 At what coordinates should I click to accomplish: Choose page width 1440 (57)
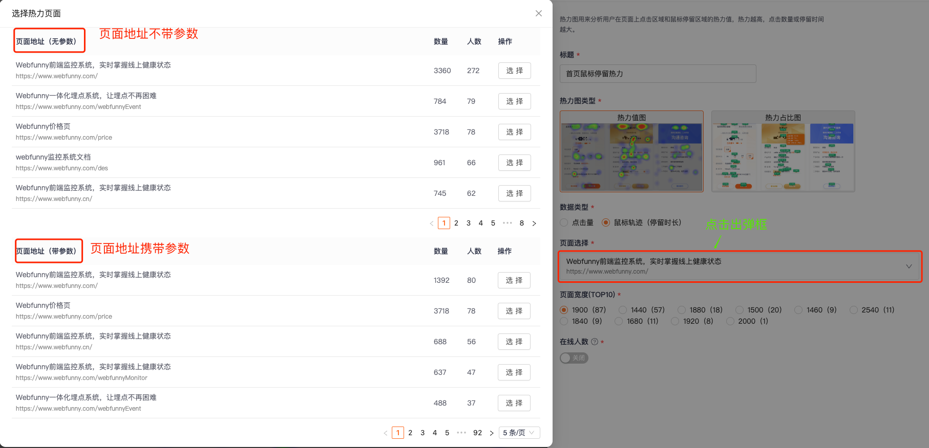pos(623,310)
